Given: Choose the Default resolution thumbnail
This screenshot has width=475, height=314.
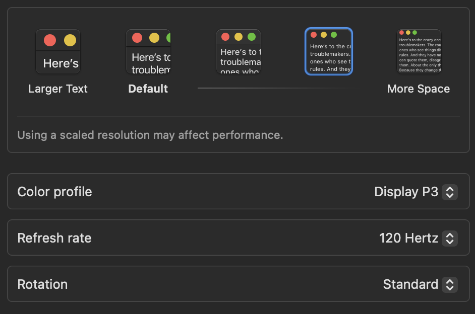Looking at the screenshot, I should [x=148, y=52].
